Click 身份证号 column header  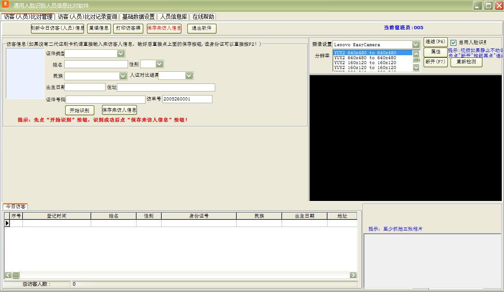(199, 216)
